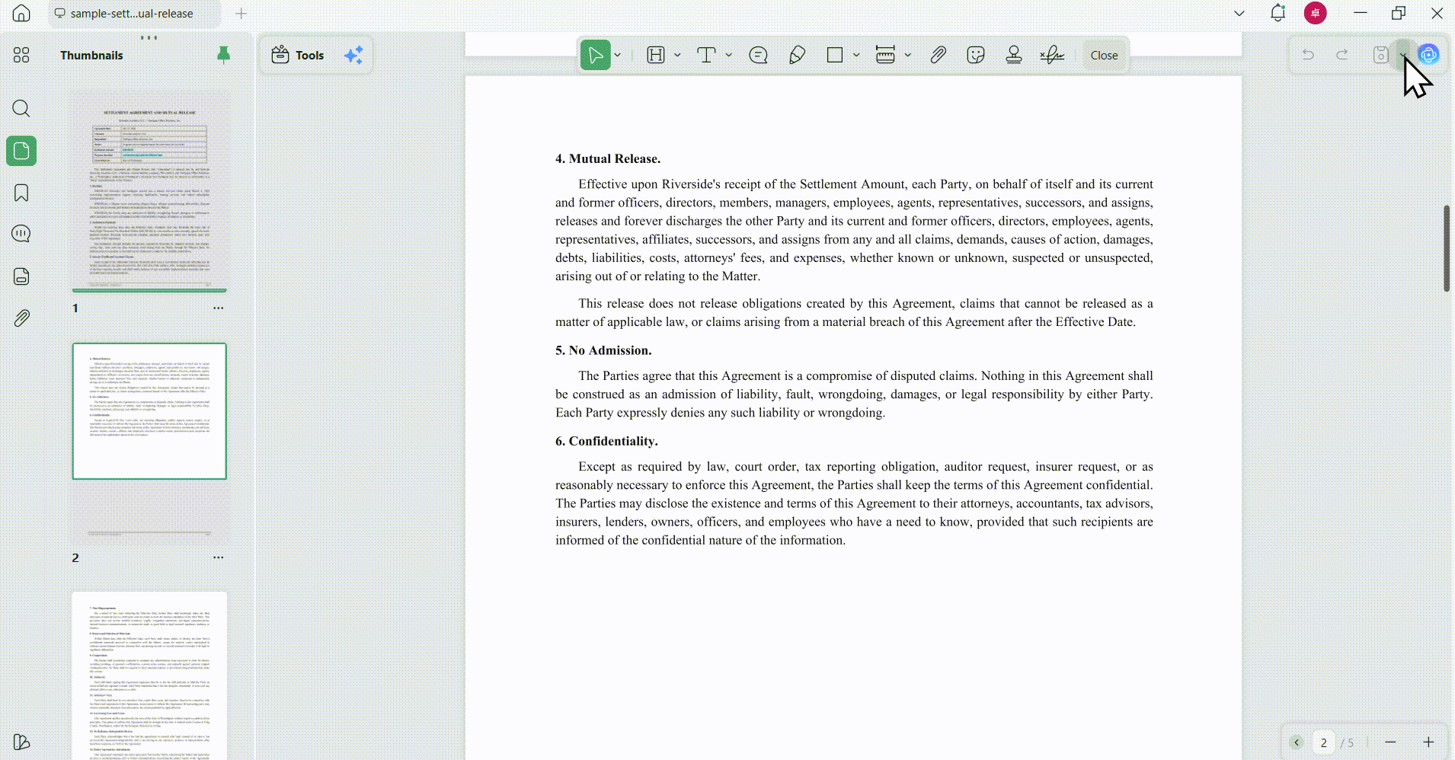Image resolution: width=1455 pixels, height=760 pixels.
Task: Click the current page number field
Action: coord(1324,742)
